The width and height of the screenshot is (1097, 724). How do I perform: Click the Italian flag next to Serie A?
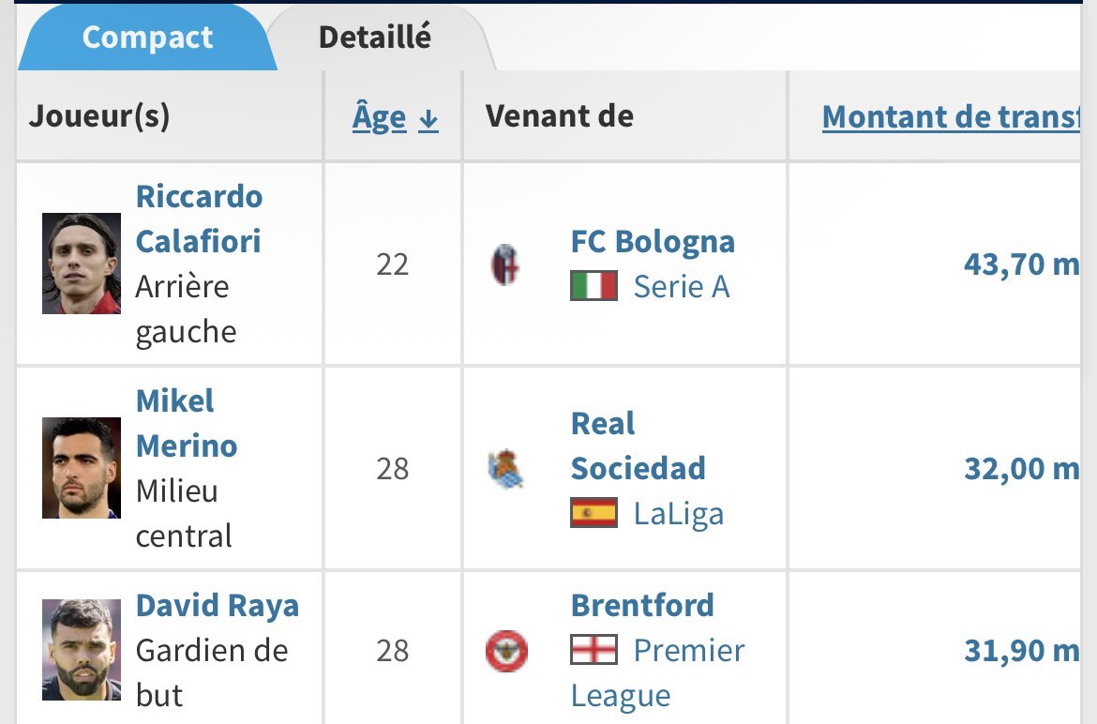tap(594, 286)
